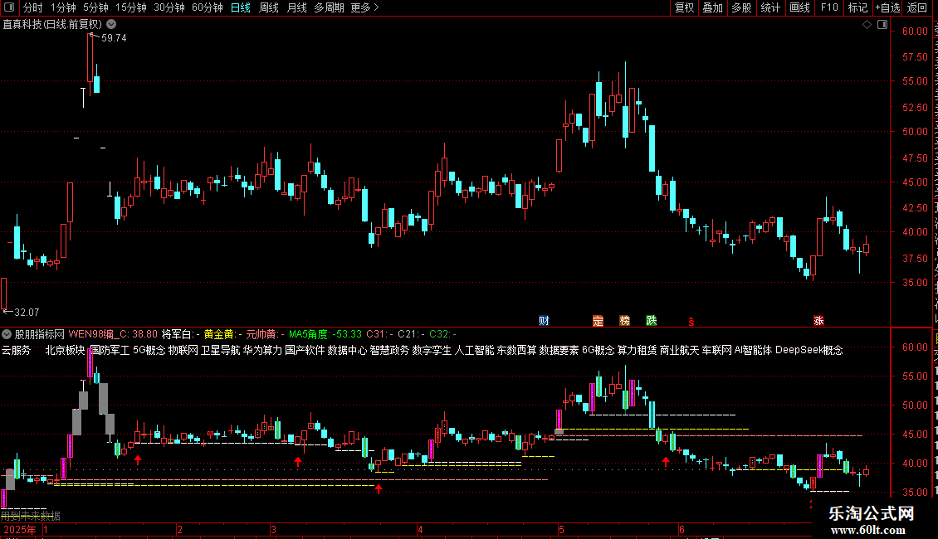Expand the 更多 periods menu
Screen dimensions: 938x539
pos(364,7)
